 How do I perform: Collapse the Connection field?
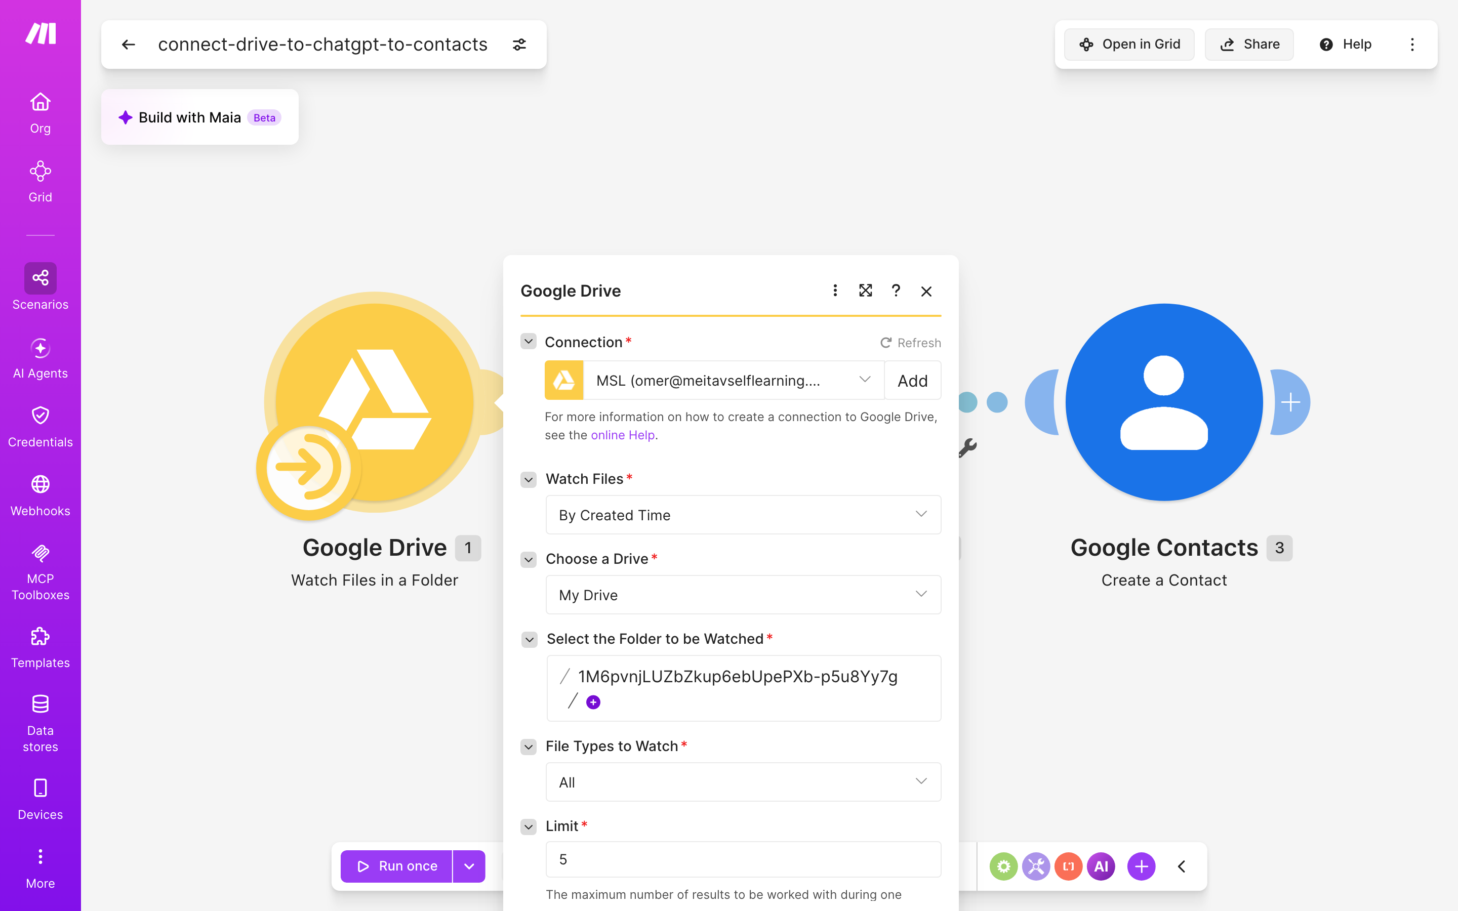tap(529, 342)
